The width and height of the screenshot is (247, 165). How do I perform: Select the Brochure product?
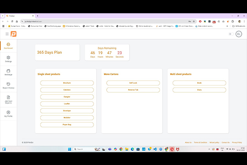tap(67, 83)
